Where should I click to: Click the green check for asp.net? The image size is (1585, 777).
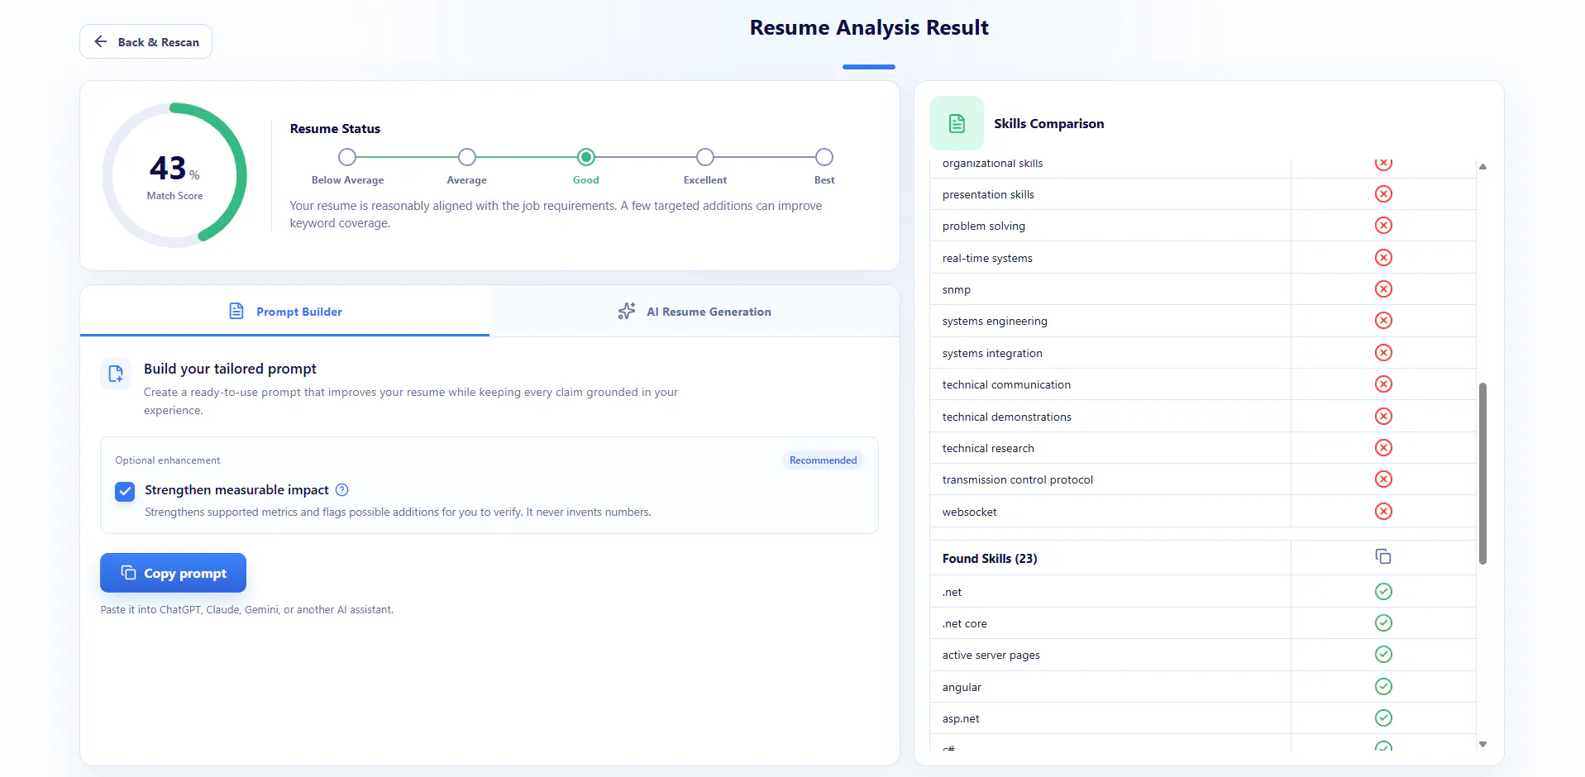point(1383,718)
